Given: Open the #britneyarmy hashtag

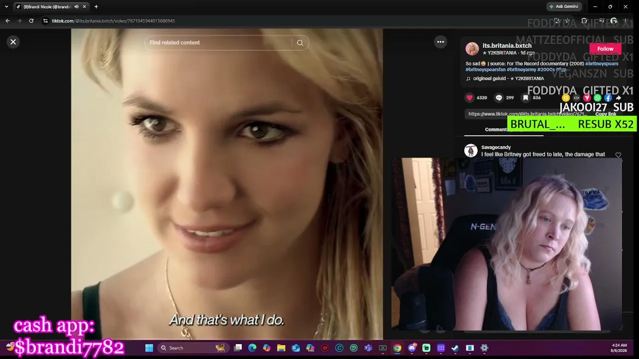Looking at the screenshot, I should coord(521,70).
